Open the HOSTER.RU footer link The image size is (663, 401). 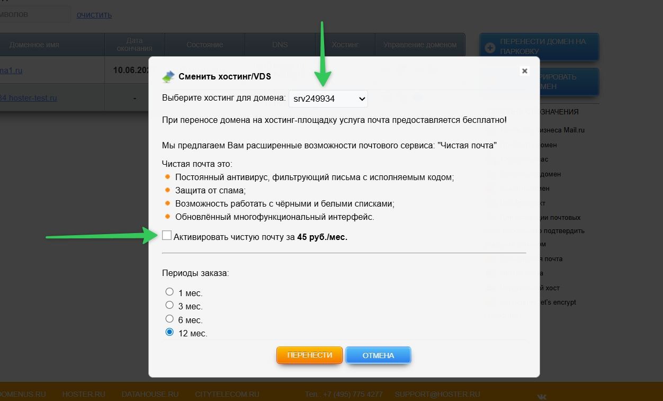click(x=84, y=394)
